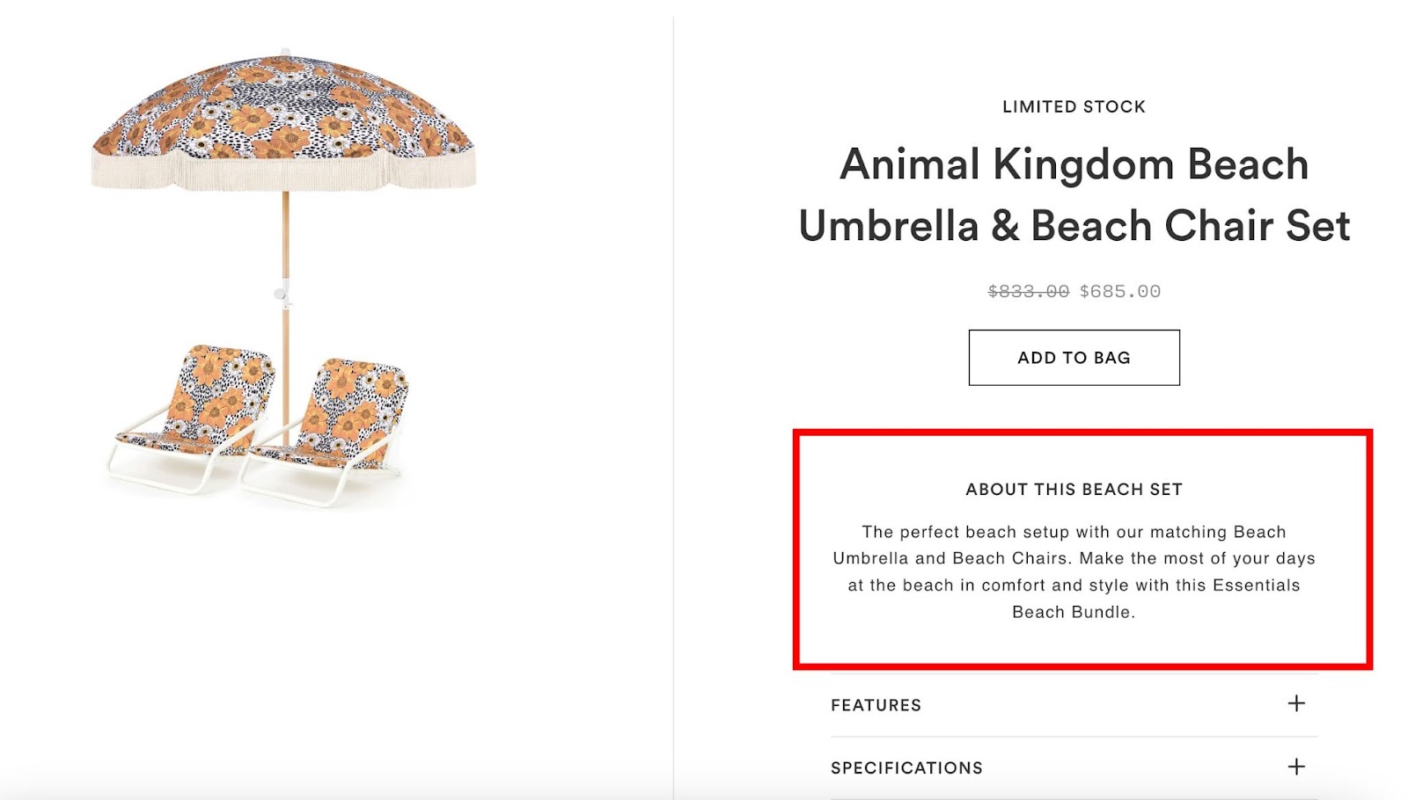Open the floral umbrella canopy image
The image size is (1408, 800).
click(x=283, y=110)
